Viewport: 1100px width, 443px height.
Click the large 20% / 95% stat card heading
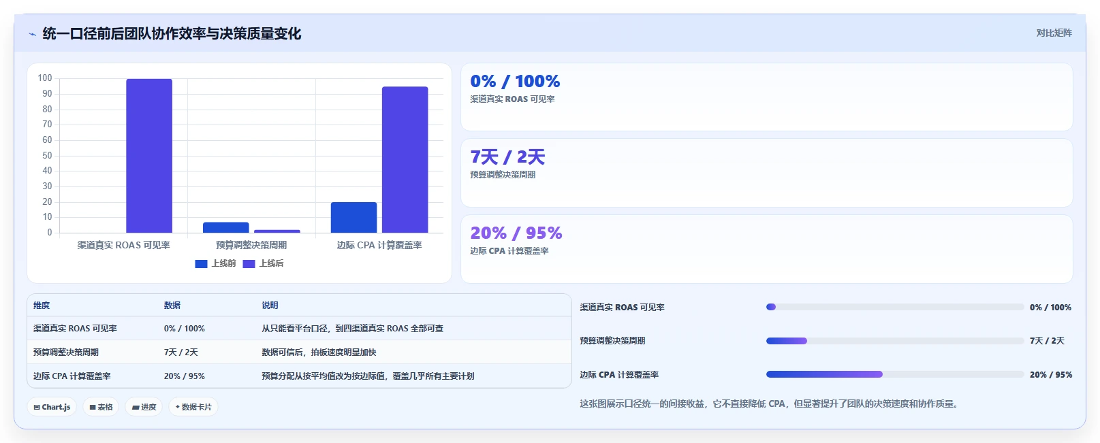click(x=516, y=233)
